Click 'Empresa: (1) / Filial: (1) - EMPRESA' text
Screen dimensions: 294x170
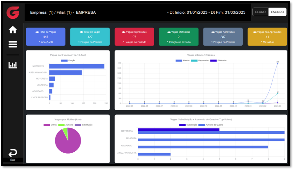click(x=63, y=12)
